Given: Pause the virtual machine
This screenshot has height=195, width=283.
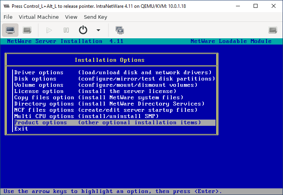Looking at the screenshot, I should pos(66,30).
